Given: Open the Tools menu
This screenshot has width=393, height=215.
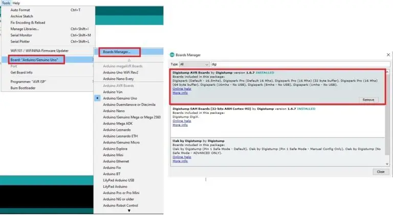Looking at the screenshot, I should (6, 3).
